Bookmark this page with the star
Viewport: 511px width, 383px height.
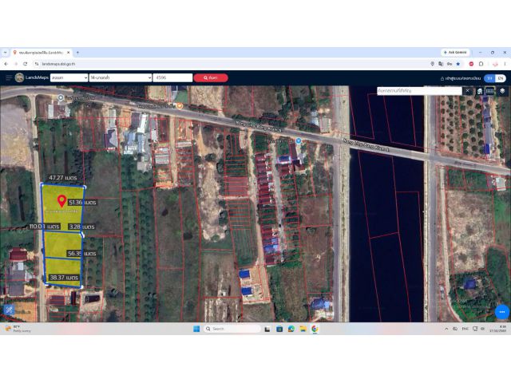point(458,64)
